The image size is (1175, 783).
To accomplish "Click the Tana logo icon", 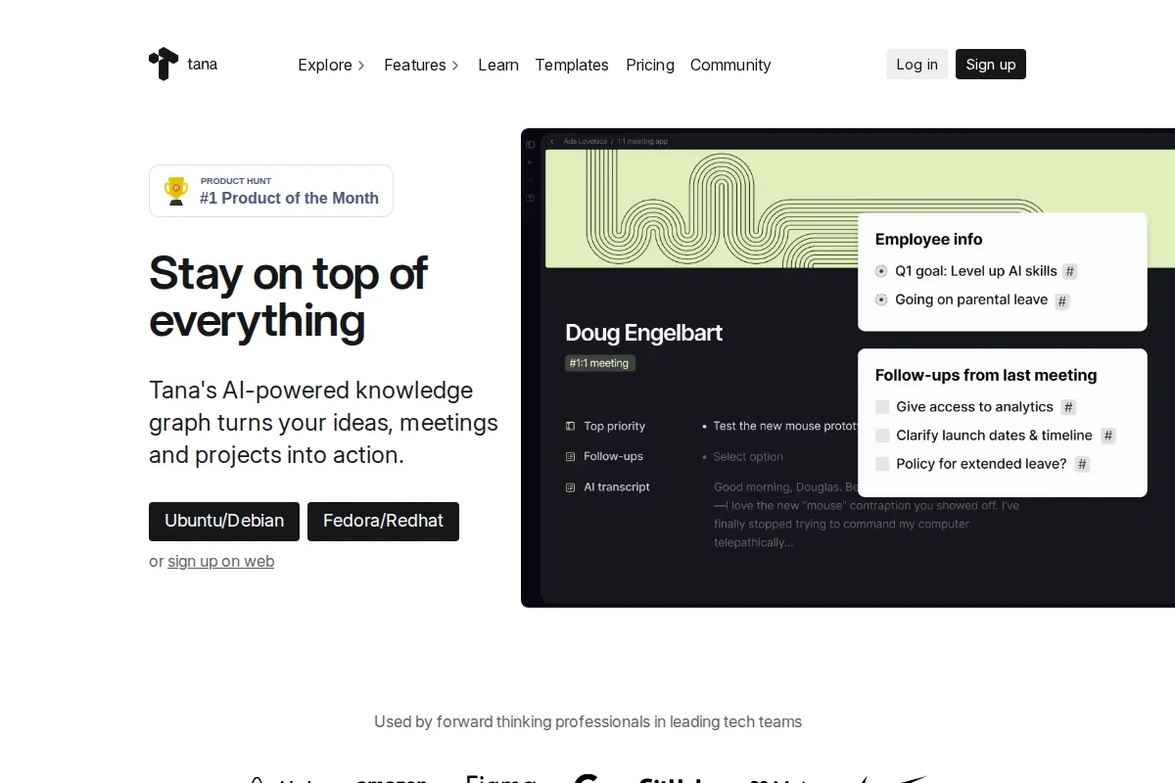I will 164,65.
